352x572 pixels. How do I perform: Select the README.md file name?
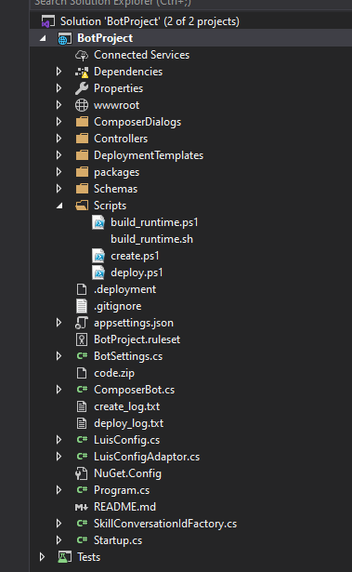pyautogui.click(x=124, y=507)
